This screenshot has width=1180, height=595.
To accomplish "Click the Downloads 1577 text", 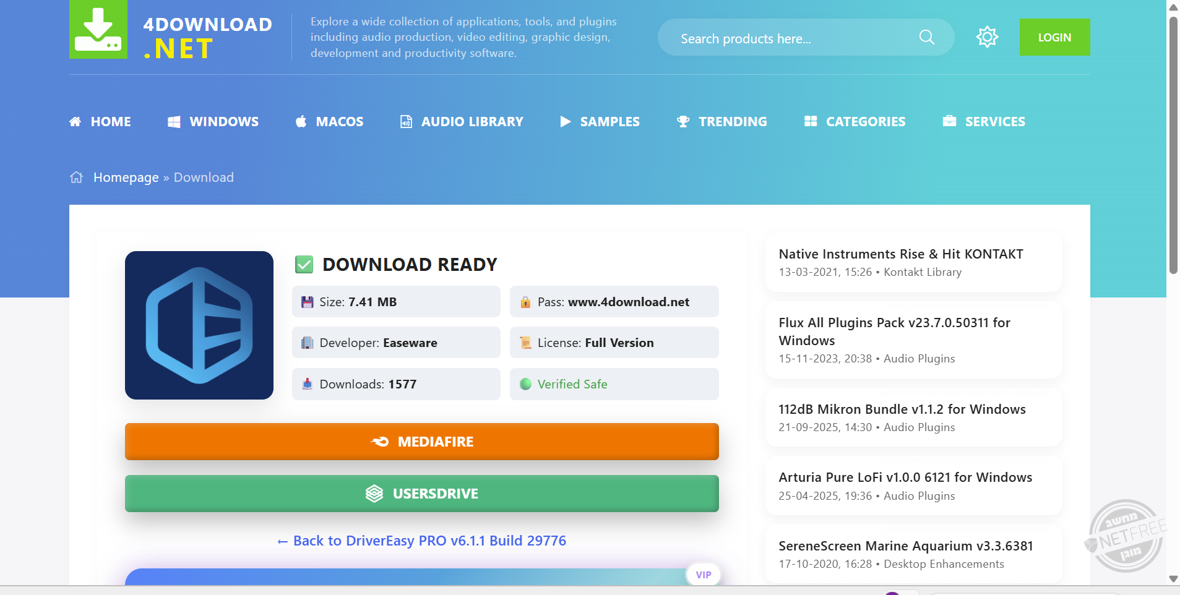I will (x=368, y=384).
